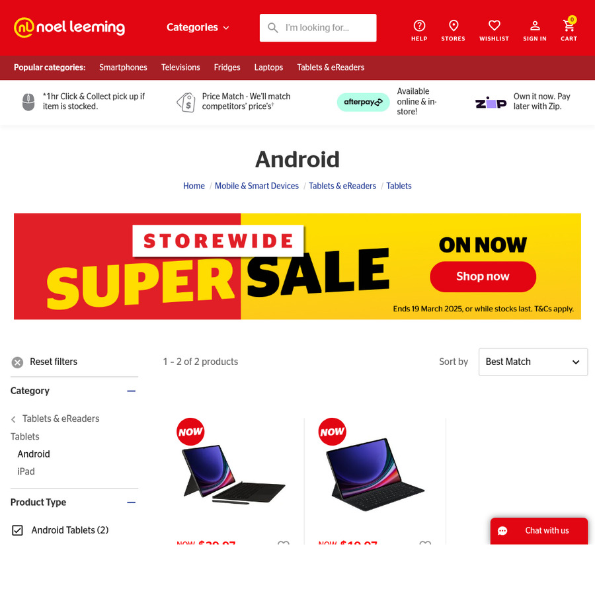This screenshot has width=595, height=595.
Task: Follow the Mobile & Smart Devices breadcrumb
Action: tap(257, 186)
